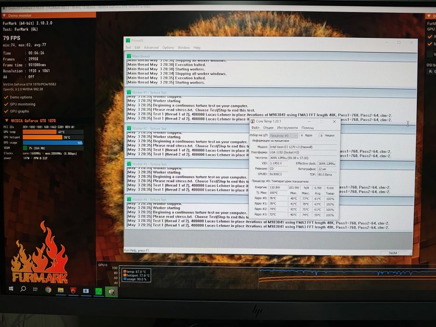The height and width of the screenshot is (327, 436).
Task: Launch Google Chrome from the taskbar
Action: pyautogui.click(x=48, y=290)
